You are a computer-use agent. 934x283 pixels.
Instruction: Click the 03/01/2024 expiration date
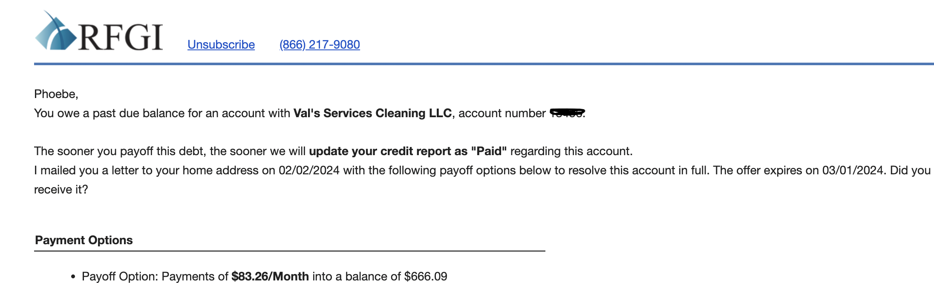[853, 170]
